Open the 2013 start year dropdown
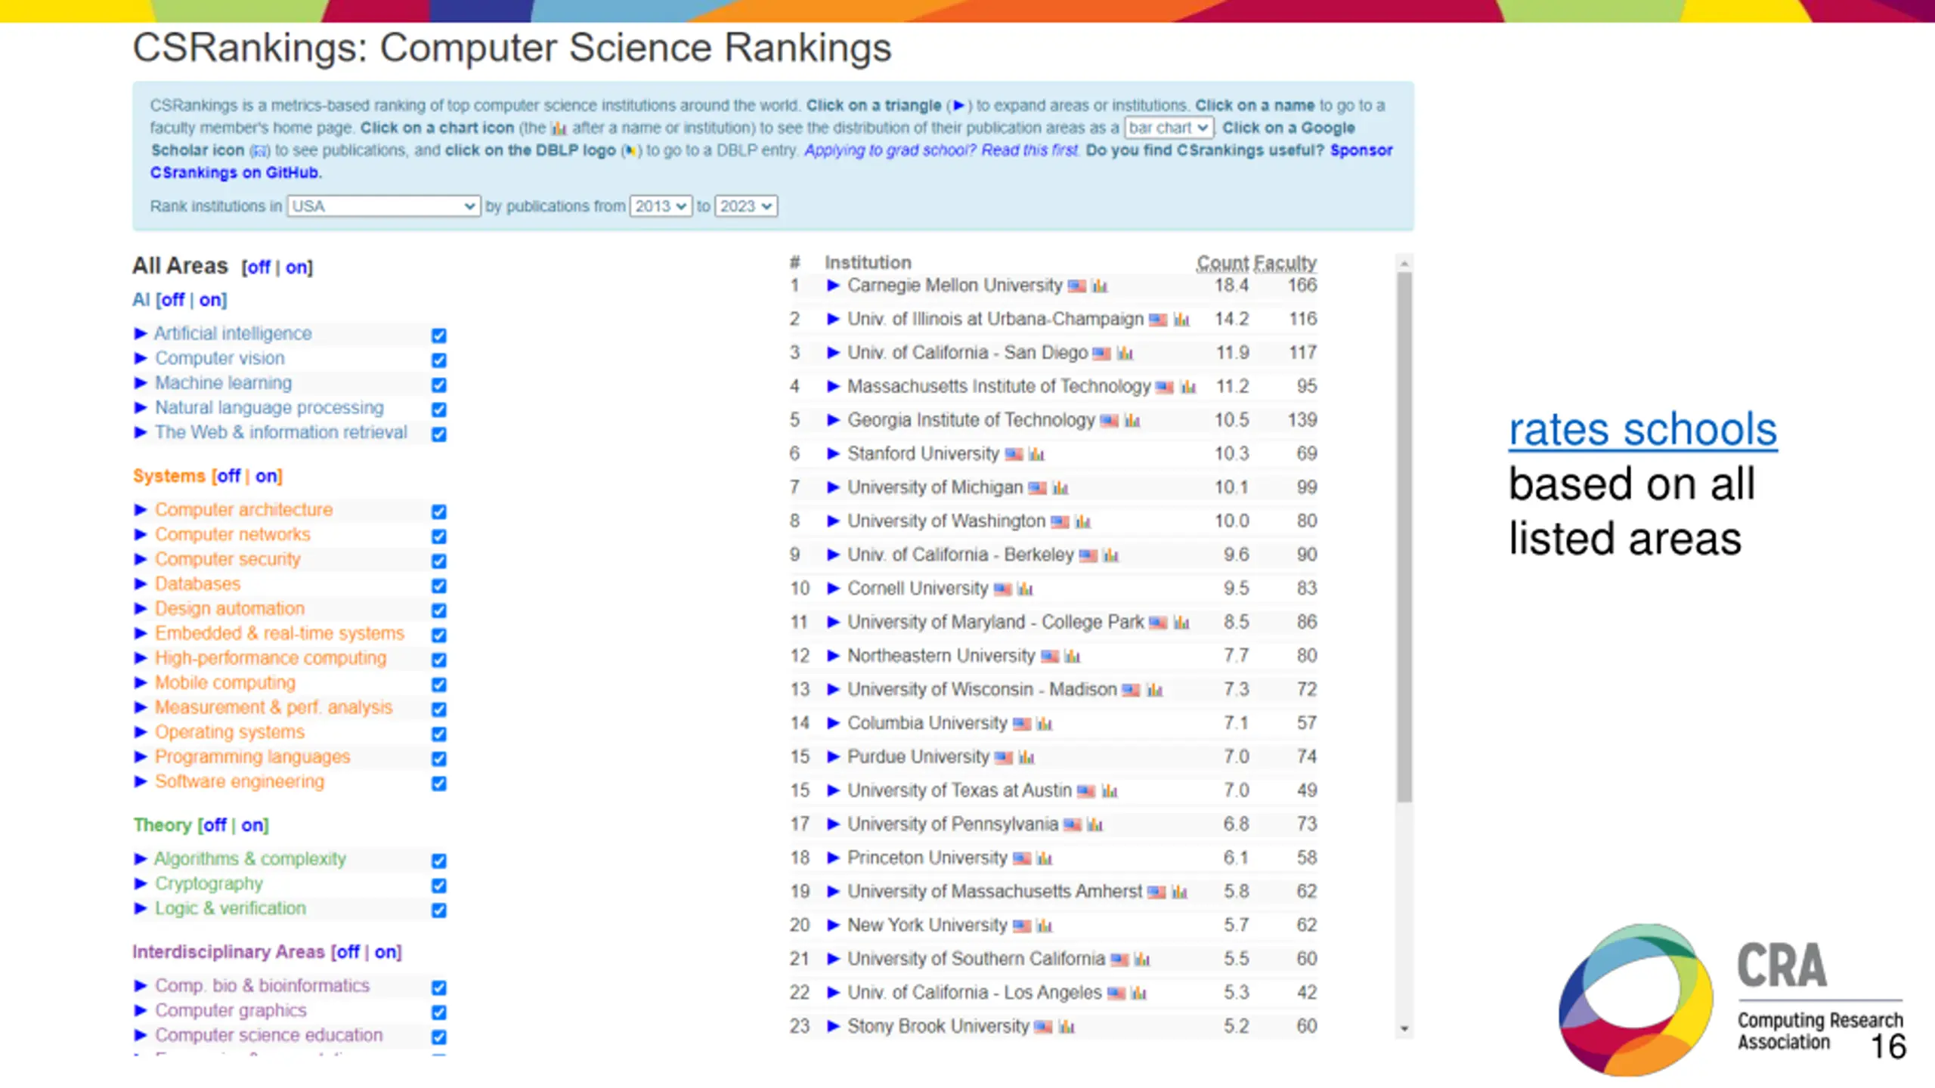 [x=661, y=206]
